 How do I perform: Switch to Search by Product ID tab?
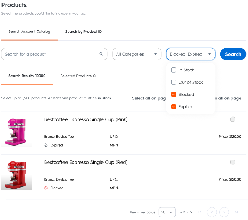(83, 32)
